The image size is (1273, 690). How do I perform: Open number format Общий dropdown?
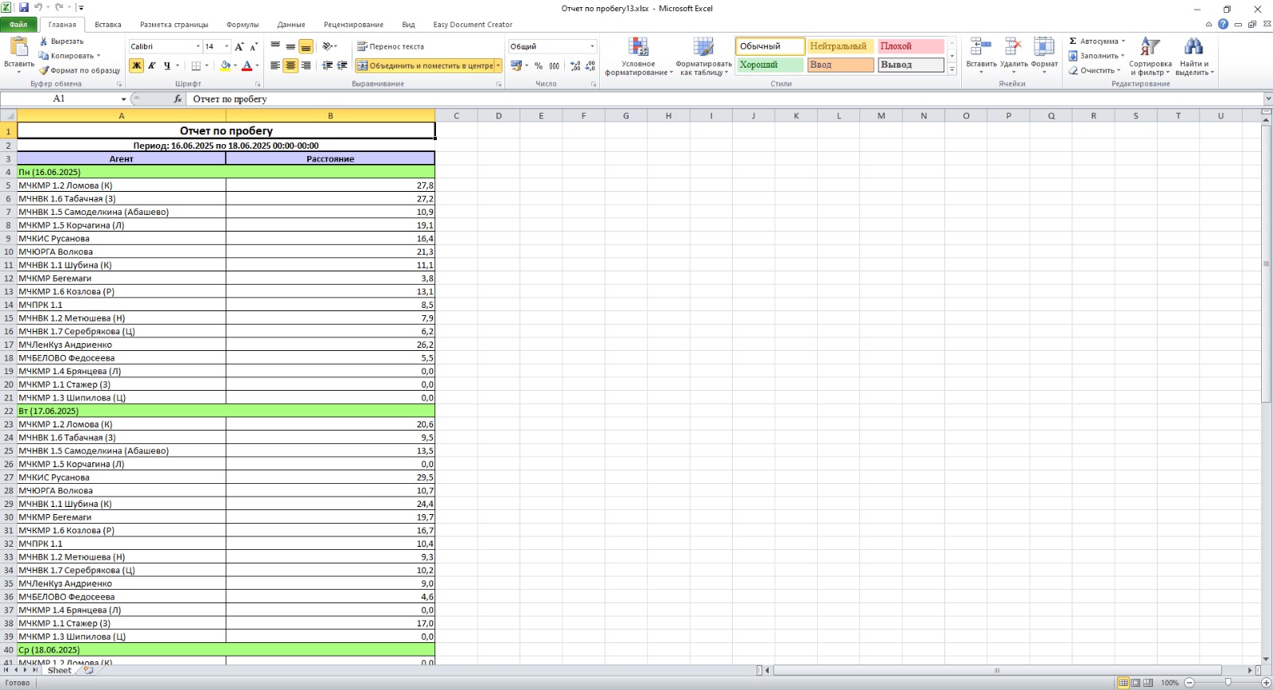pyautogui.click(x=592, y=46)
